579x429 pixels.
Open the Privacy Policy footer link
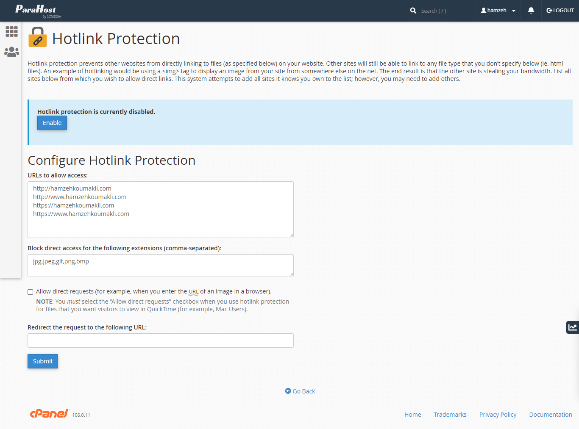[498, 415]
